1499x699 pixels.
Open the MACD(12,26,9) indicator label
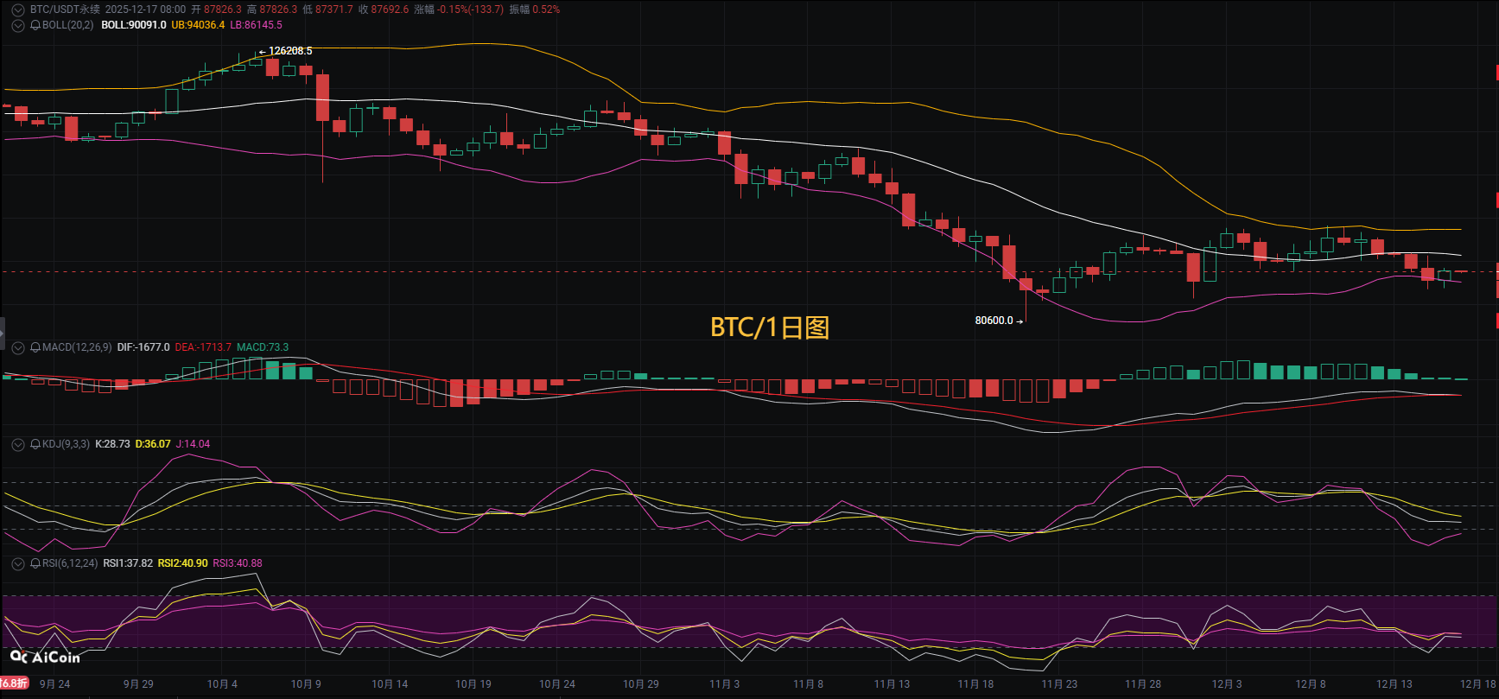(77, 347)
